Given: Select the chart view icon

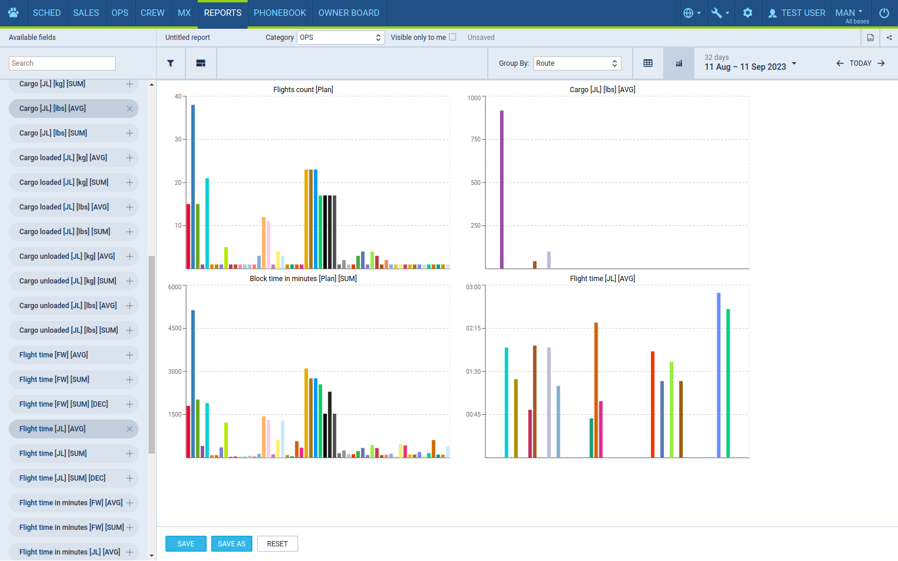Looking at the screenshot, I should tap(679, 63).
